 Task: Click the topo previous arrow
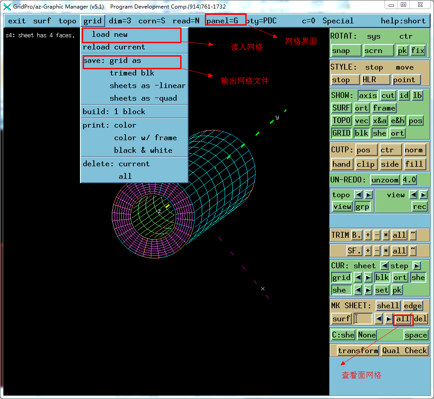358,195
